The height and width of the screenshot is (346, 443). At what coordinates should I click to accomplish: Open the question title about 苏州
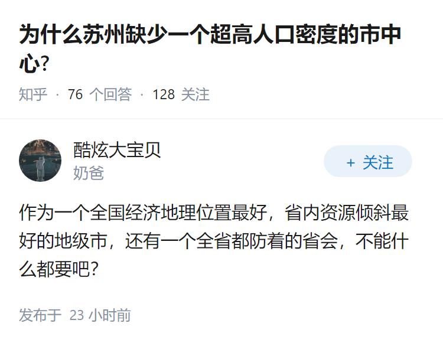[x=210, y=35]
